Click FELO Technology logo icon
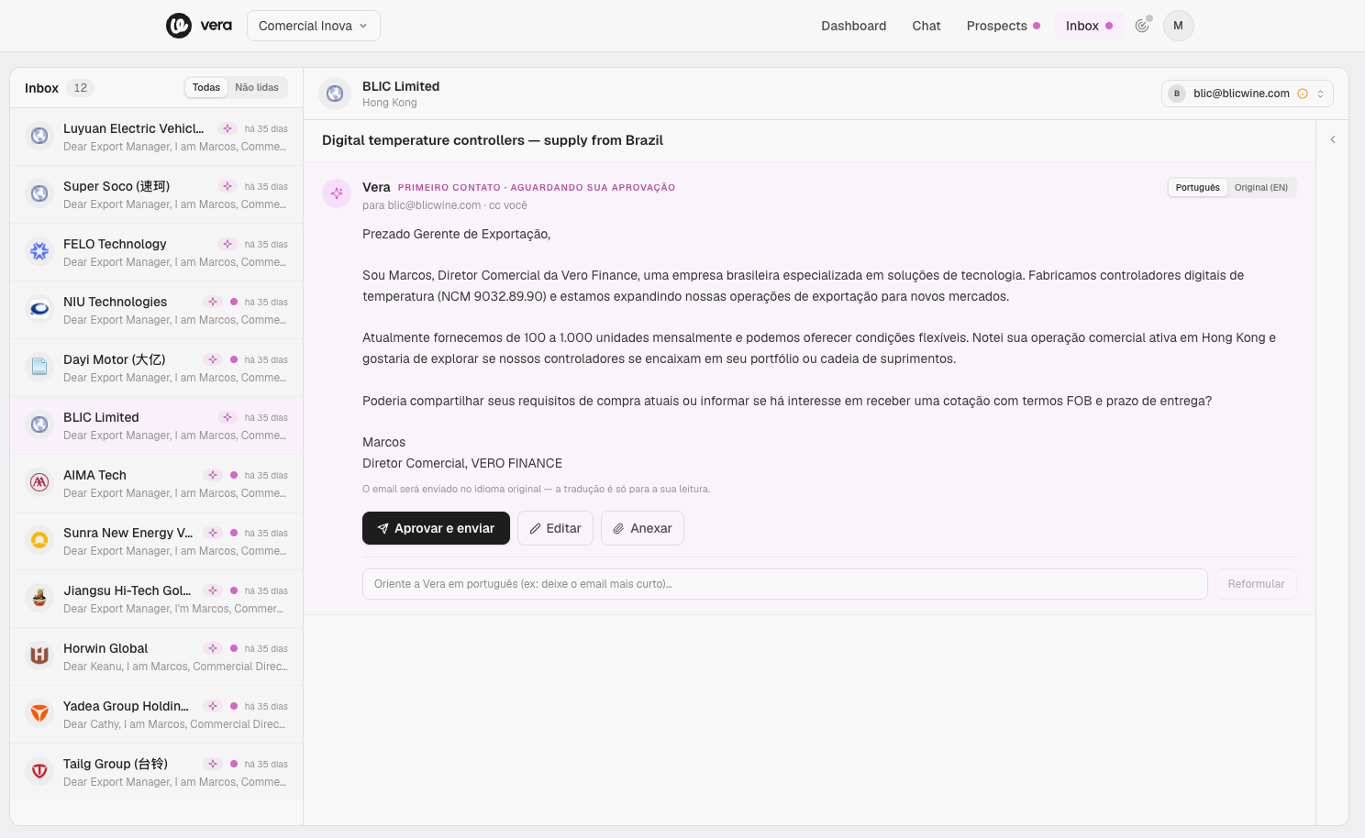Viewport: 1365px width, 838px height. point(39,251)
